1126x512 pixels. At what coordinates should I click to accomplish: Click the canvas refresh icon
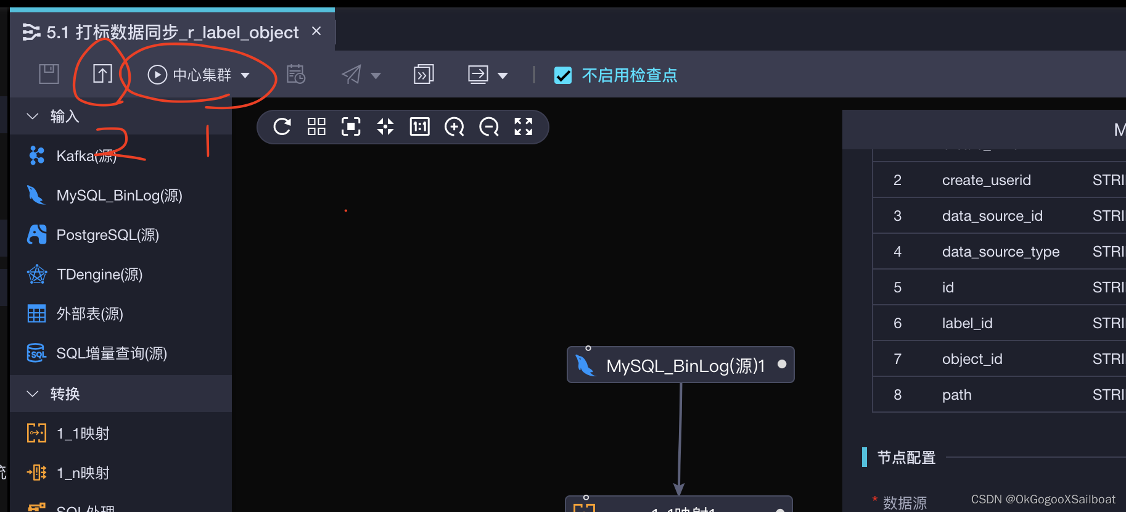pyautogui.click(x=282, y=126)
